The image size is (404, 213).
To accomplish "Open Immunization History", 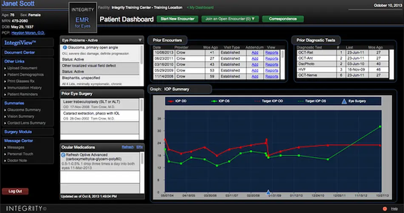I will [x=24, y=87].
